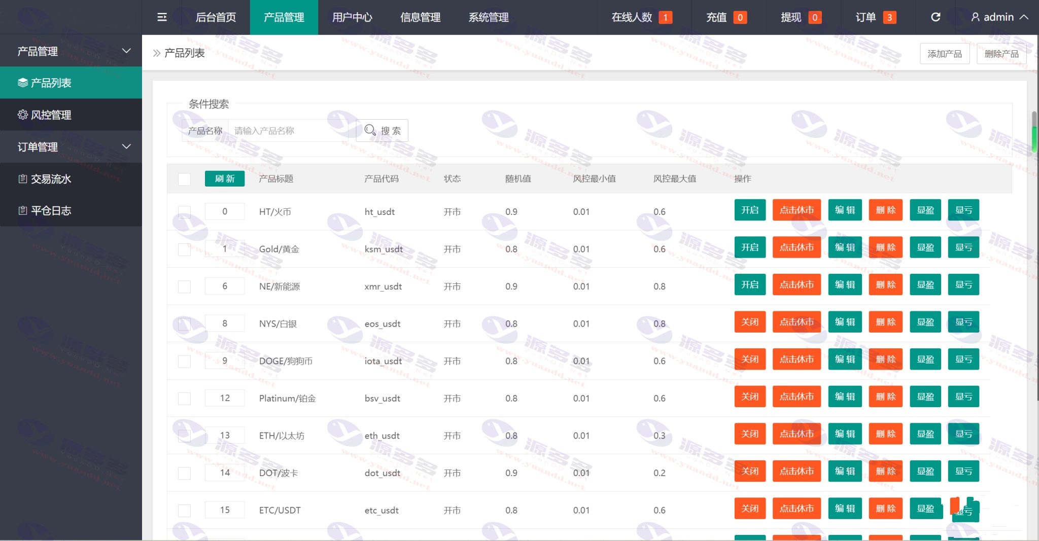Check the box for NYS/白银 row
The width and height of the screenshot is (1039, 541).
184,324
